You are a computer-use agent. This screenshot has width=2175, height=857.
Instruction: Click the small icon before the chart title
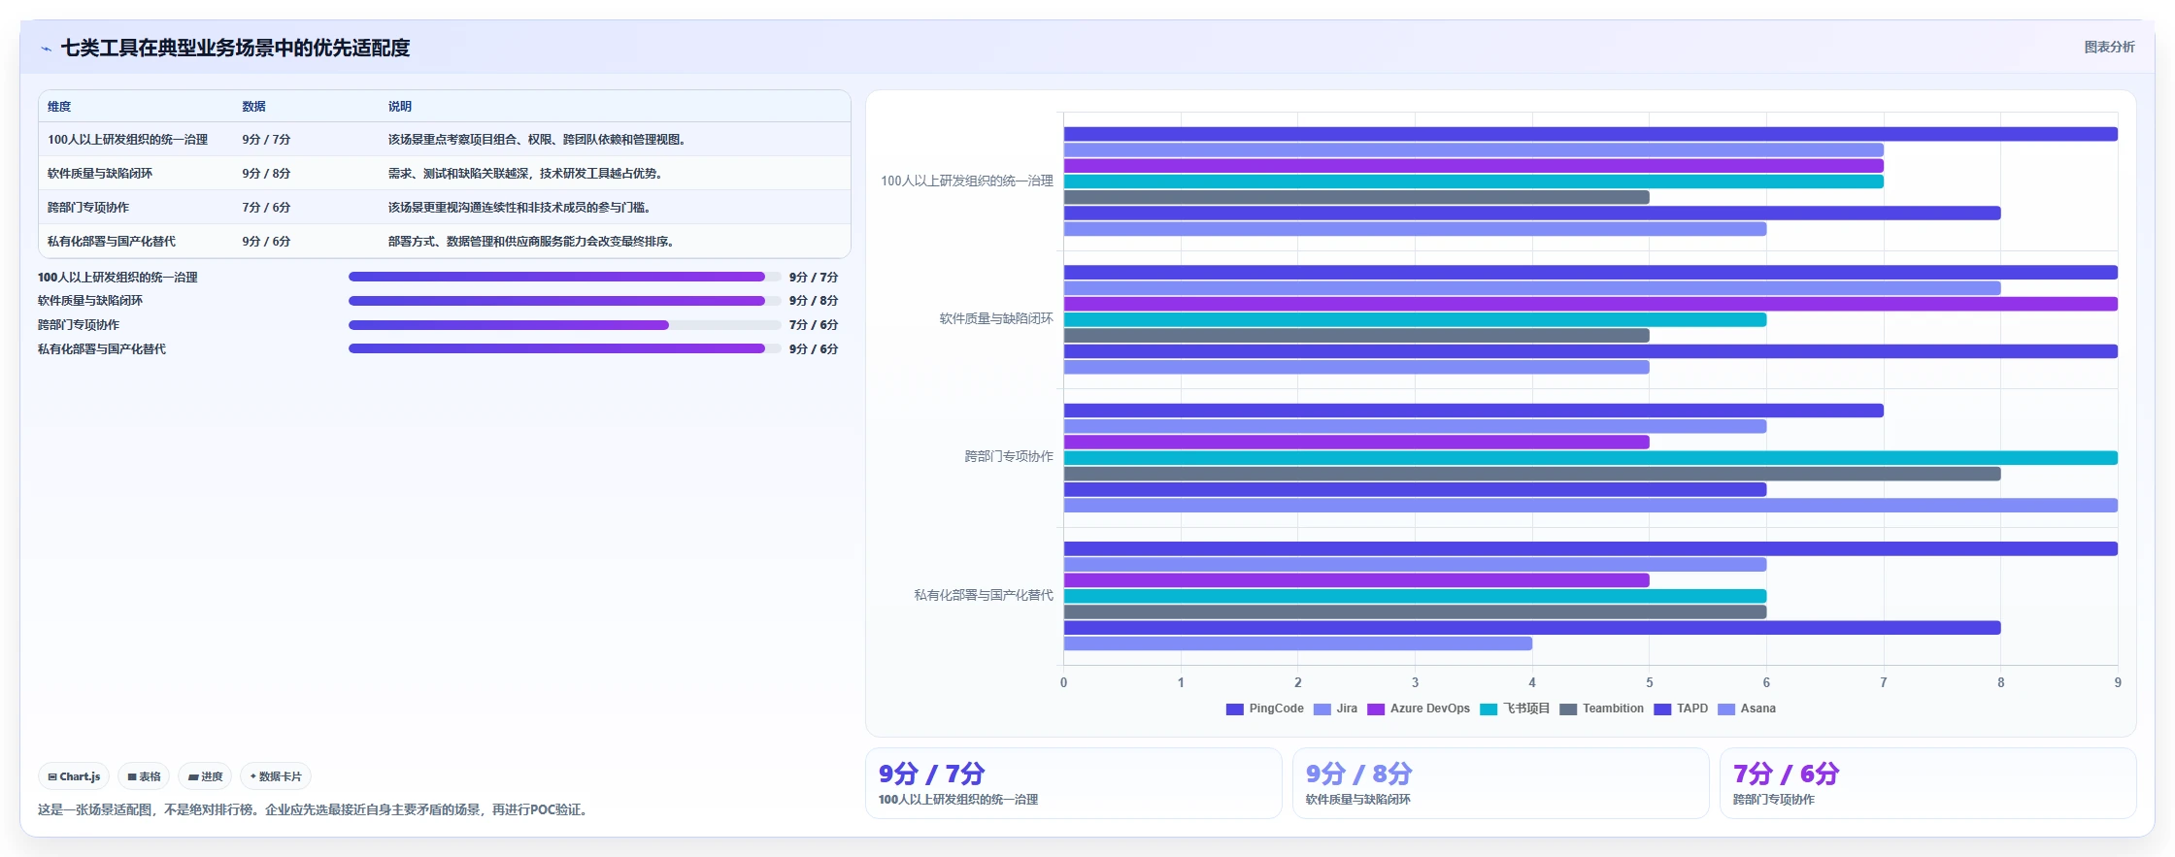click(x=46, y=49)
